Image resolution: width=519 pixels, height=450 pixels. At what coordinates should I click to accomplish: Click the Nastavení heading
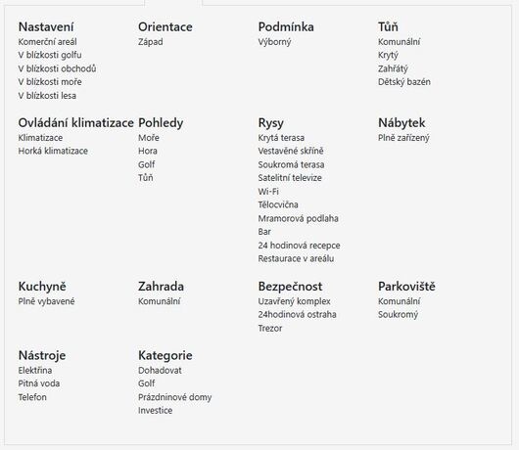[46, 26]
